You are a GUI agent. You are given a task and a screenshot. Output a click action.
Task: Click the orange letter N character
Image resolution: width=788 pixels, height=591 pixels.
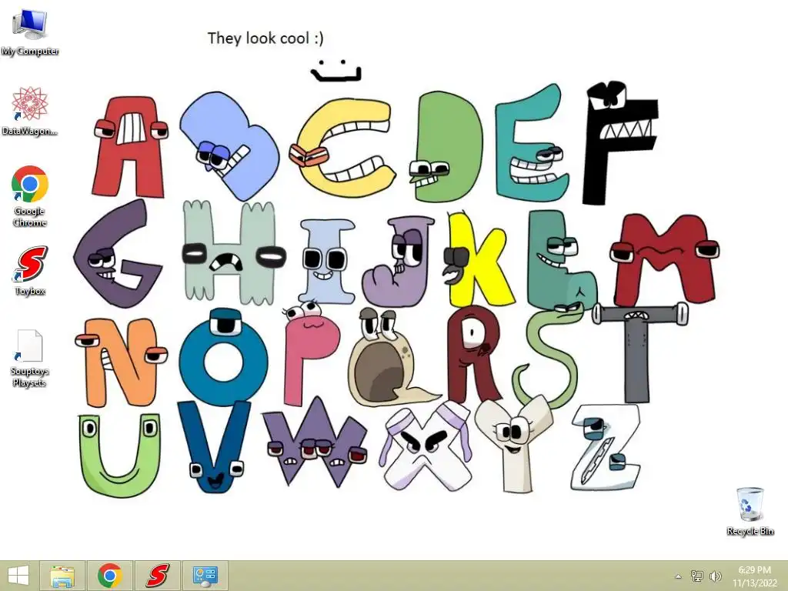(121, 362)
